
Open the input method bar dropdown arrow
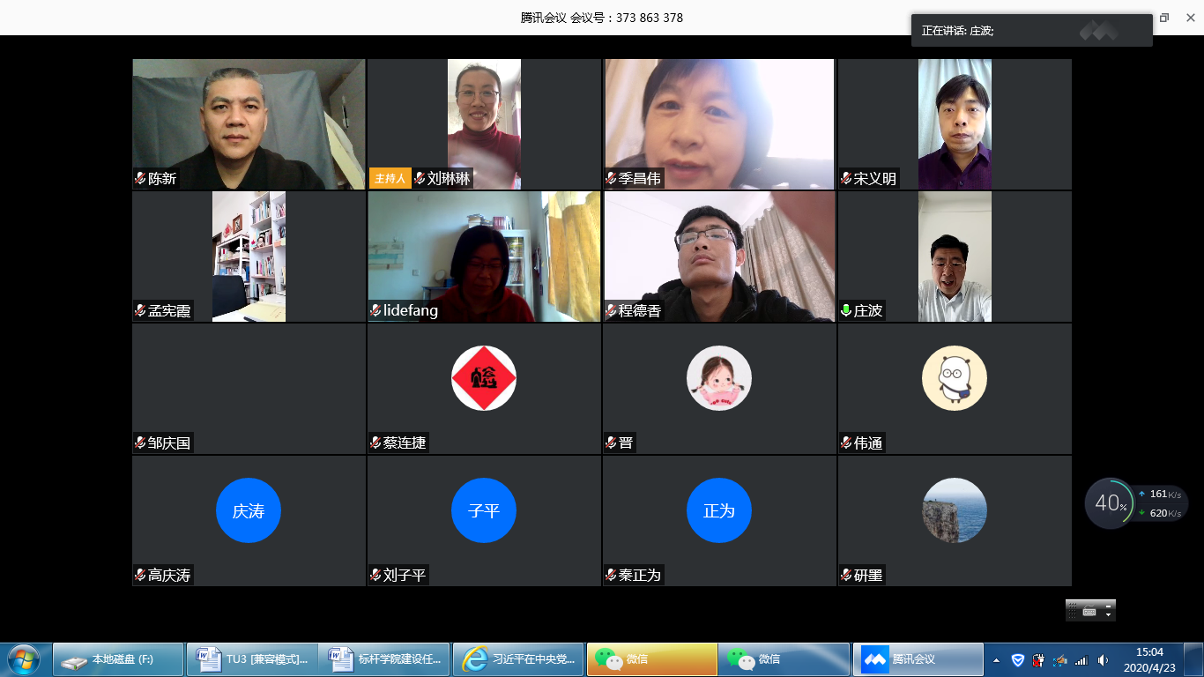1109,614
